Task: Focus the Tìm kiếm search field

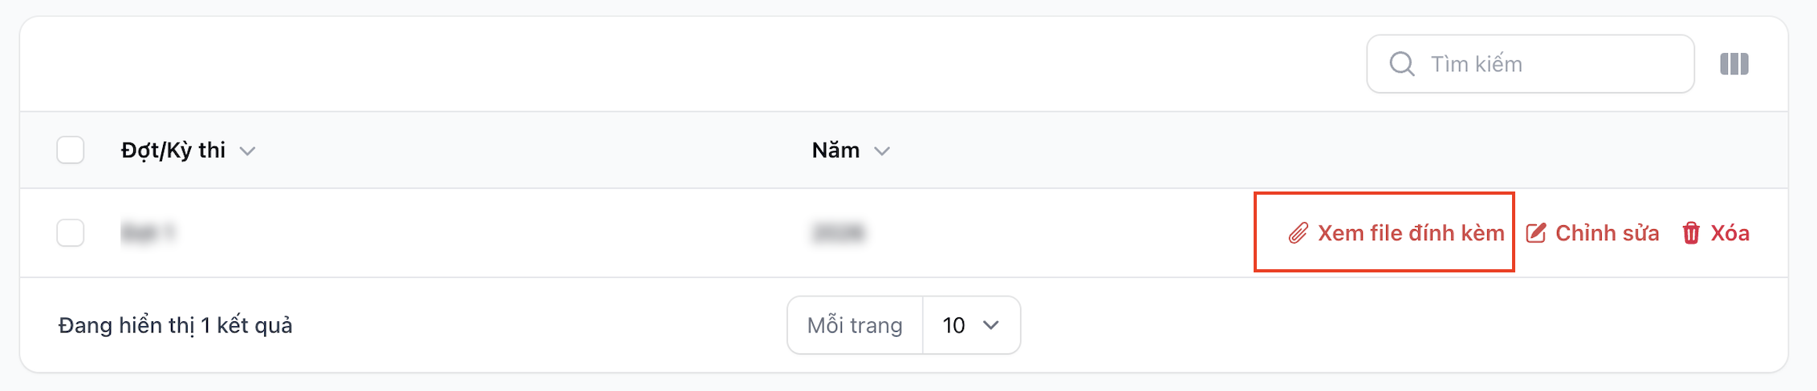Action: click(1549, 64)
